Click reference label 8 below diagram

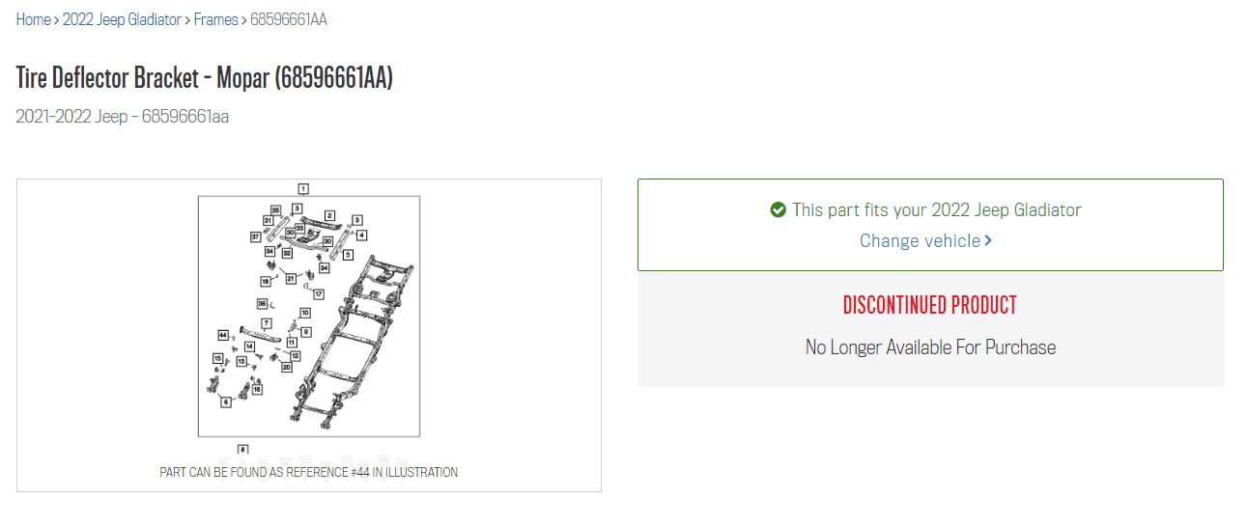click(242, 449)
